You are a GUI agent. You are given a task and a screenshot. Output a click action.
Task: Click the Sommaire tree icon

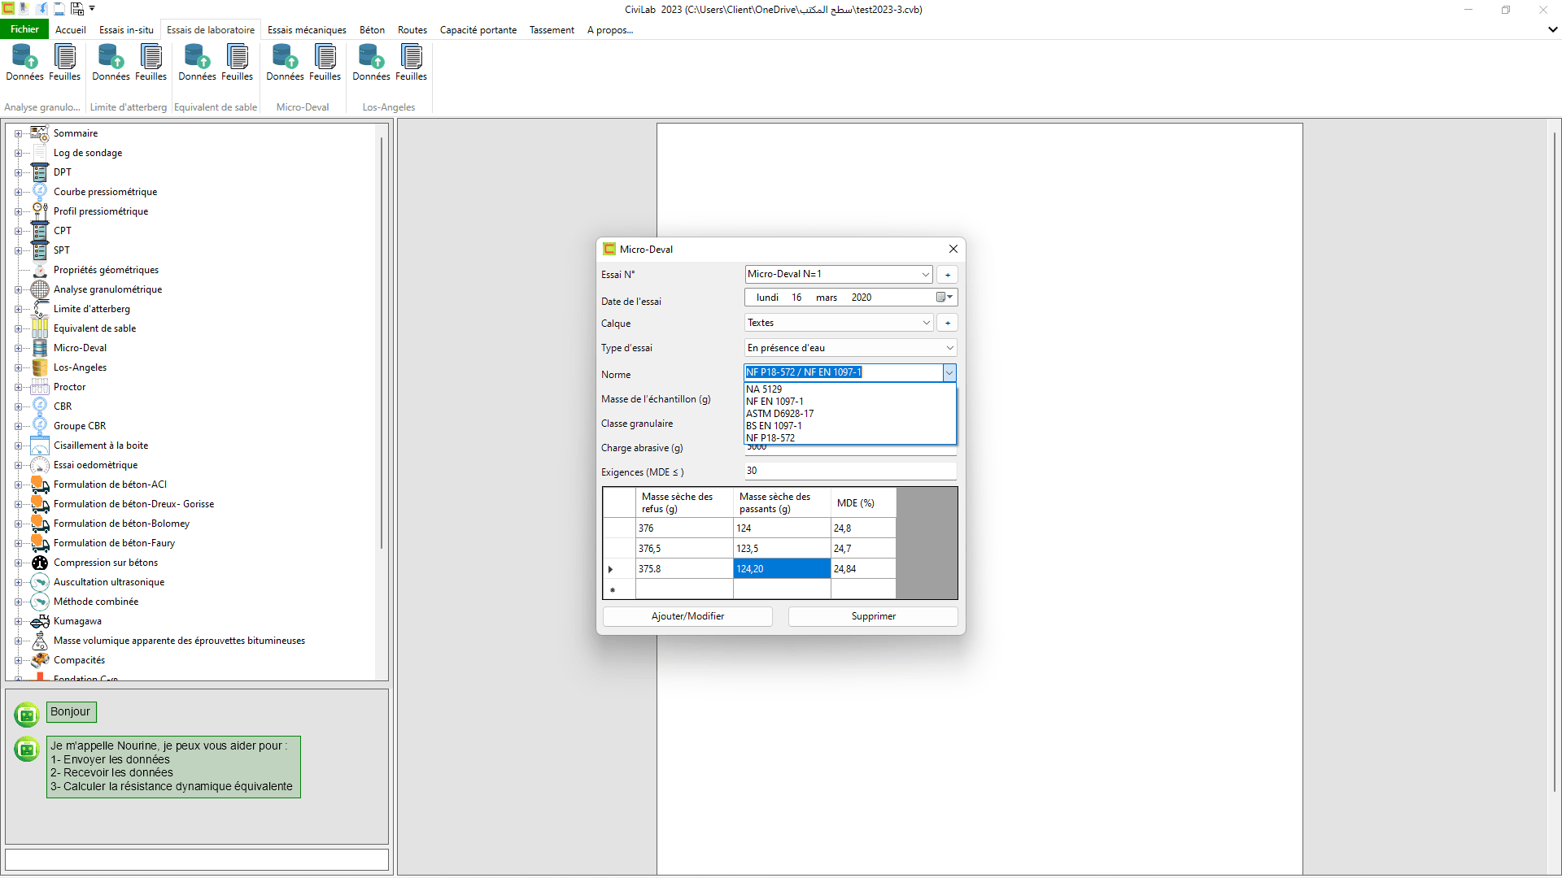pos(40,133)
